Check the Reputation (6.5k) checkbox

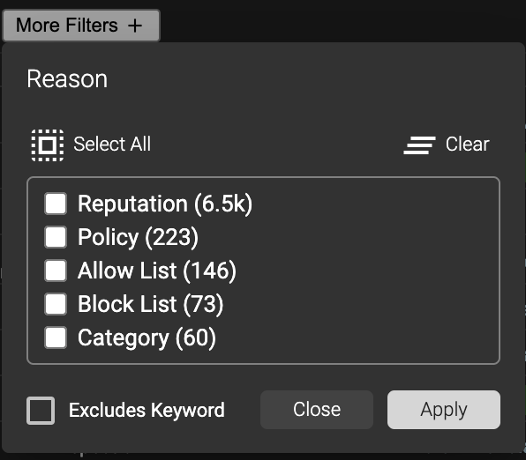click(56, 204)
